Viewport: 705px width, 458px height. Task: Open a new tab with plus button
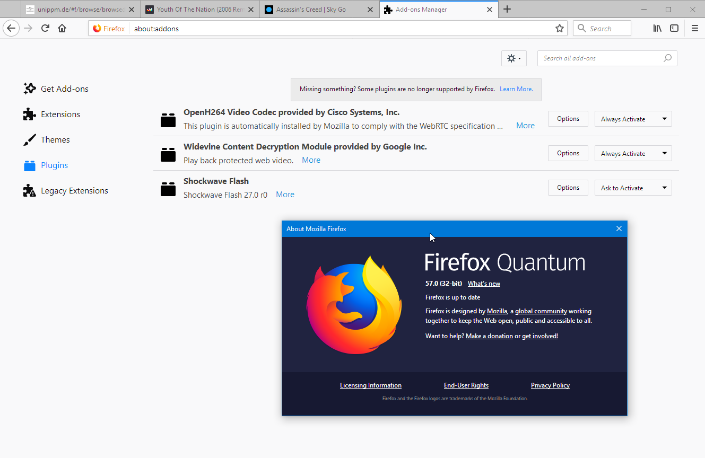(507, 9)
